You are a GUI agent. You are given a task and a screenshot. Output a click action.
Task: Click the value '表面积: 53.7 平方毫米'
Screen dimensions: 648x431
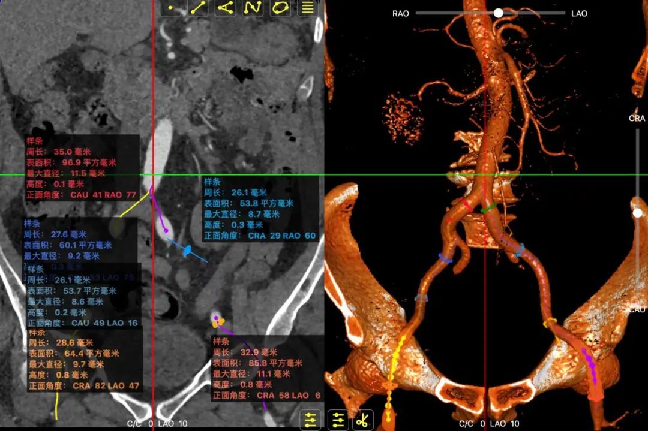point(72,291)
